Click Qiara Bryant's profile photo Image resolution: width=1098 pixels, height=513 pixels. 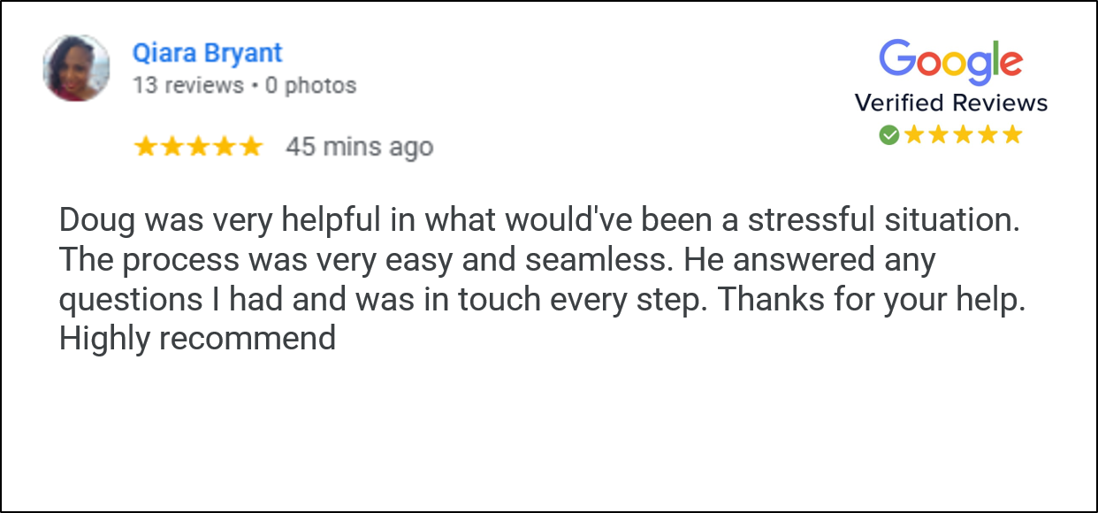pyautogui.click(x=76, y=68)
